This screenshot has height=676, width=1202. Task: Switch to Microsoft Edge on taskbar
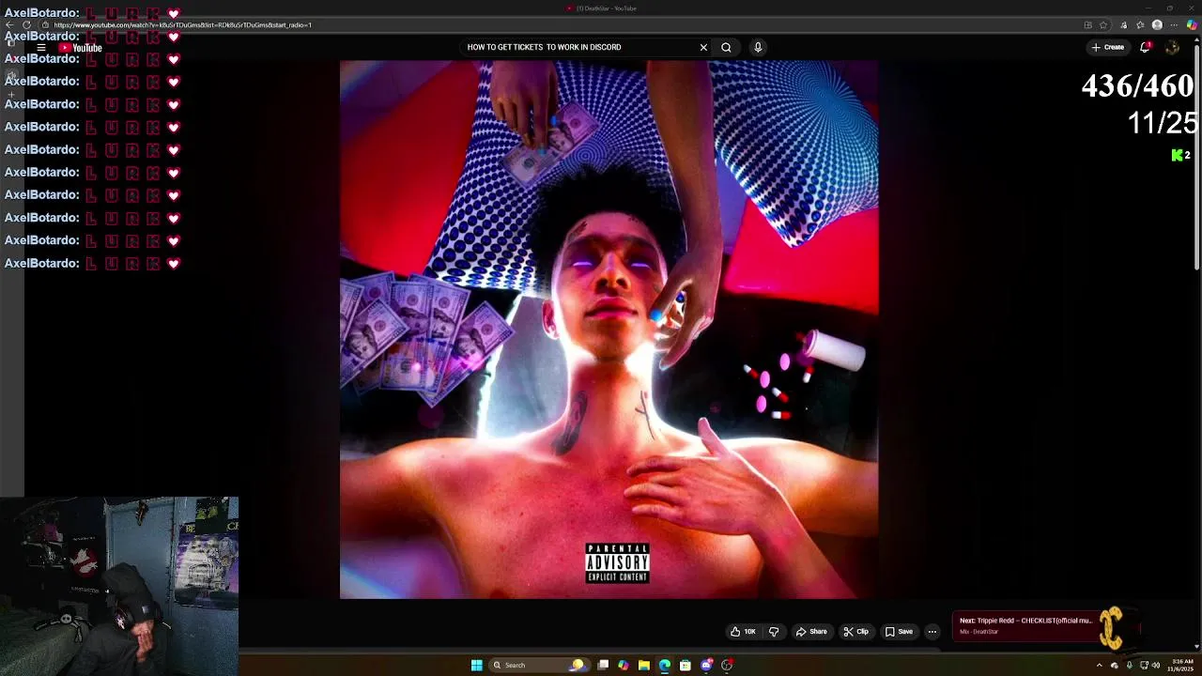[665, 665]
